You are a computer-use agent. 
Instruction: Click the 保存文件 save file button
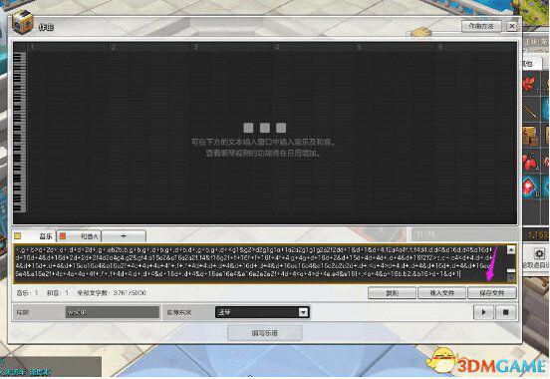click(492, 293)
